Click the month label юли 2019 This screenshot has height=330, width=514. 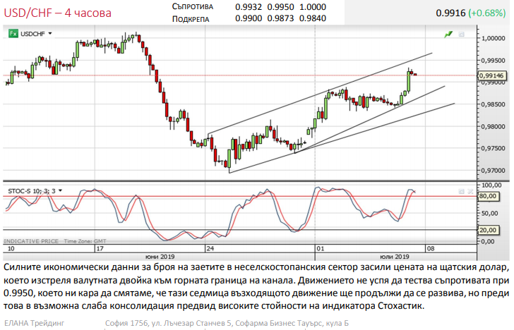point(395,257)
